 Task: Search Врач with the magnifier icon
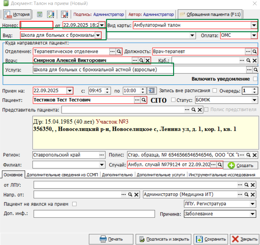tap(141, 60)
